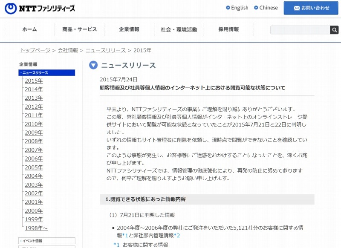The height and width of the screenshot is (248, 341).
Task: Open 2006年 news archive
Action: point(34,159)
